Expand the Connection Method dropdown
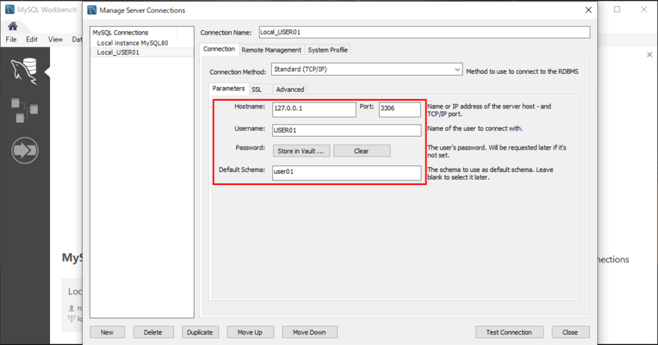Screen dimensions: 658x345 (x=457, y=69)
